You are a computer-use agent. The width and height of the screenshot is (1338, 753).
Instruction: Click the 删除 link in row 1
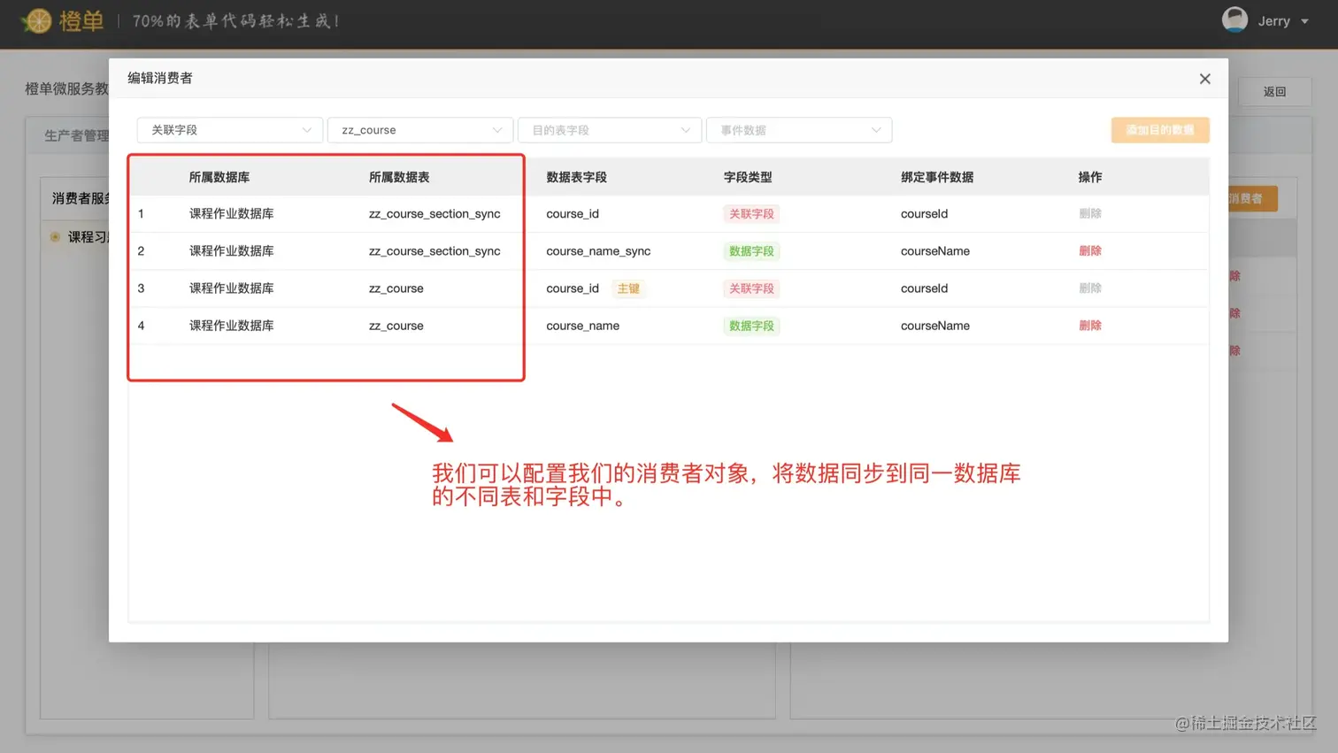(1090, 214)
